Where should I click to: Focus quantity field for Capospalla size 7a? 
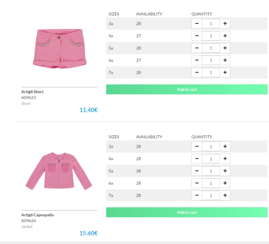pos(211,195)
